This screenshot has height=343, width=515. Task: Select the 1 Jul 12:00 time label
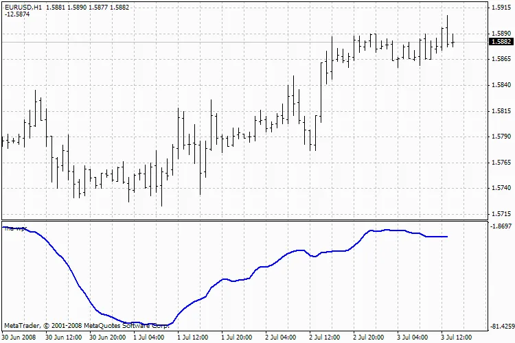click(192, 338)
